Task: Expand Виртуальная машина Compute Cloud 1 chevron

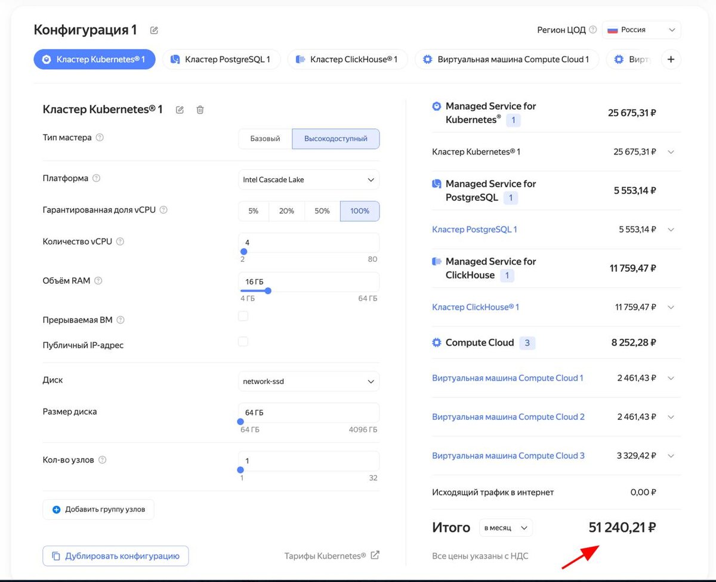Action: click(671, 378)
